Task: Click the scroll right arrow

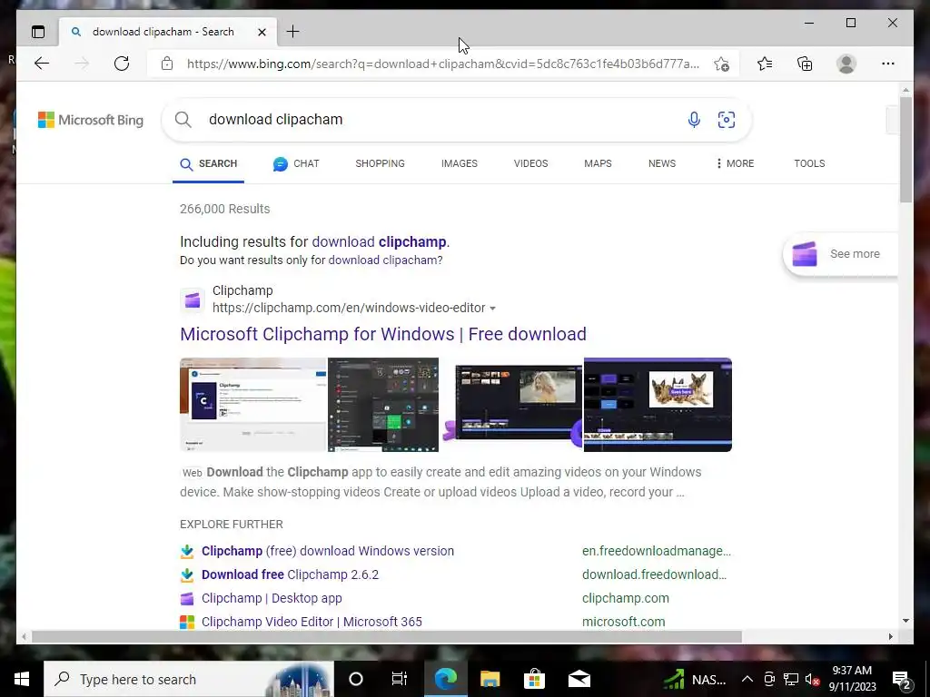Action: pos(890,637)
